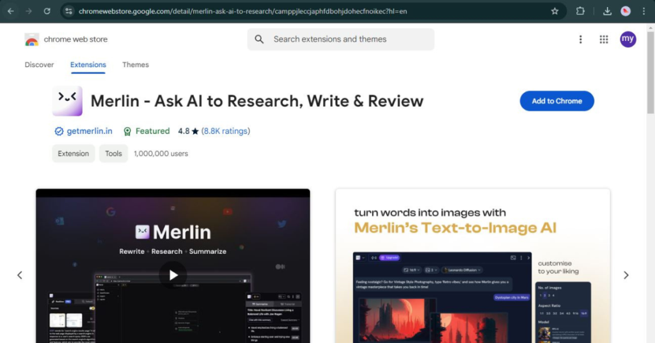Reload the current page
655x343 pixels.
coord(47,12)
